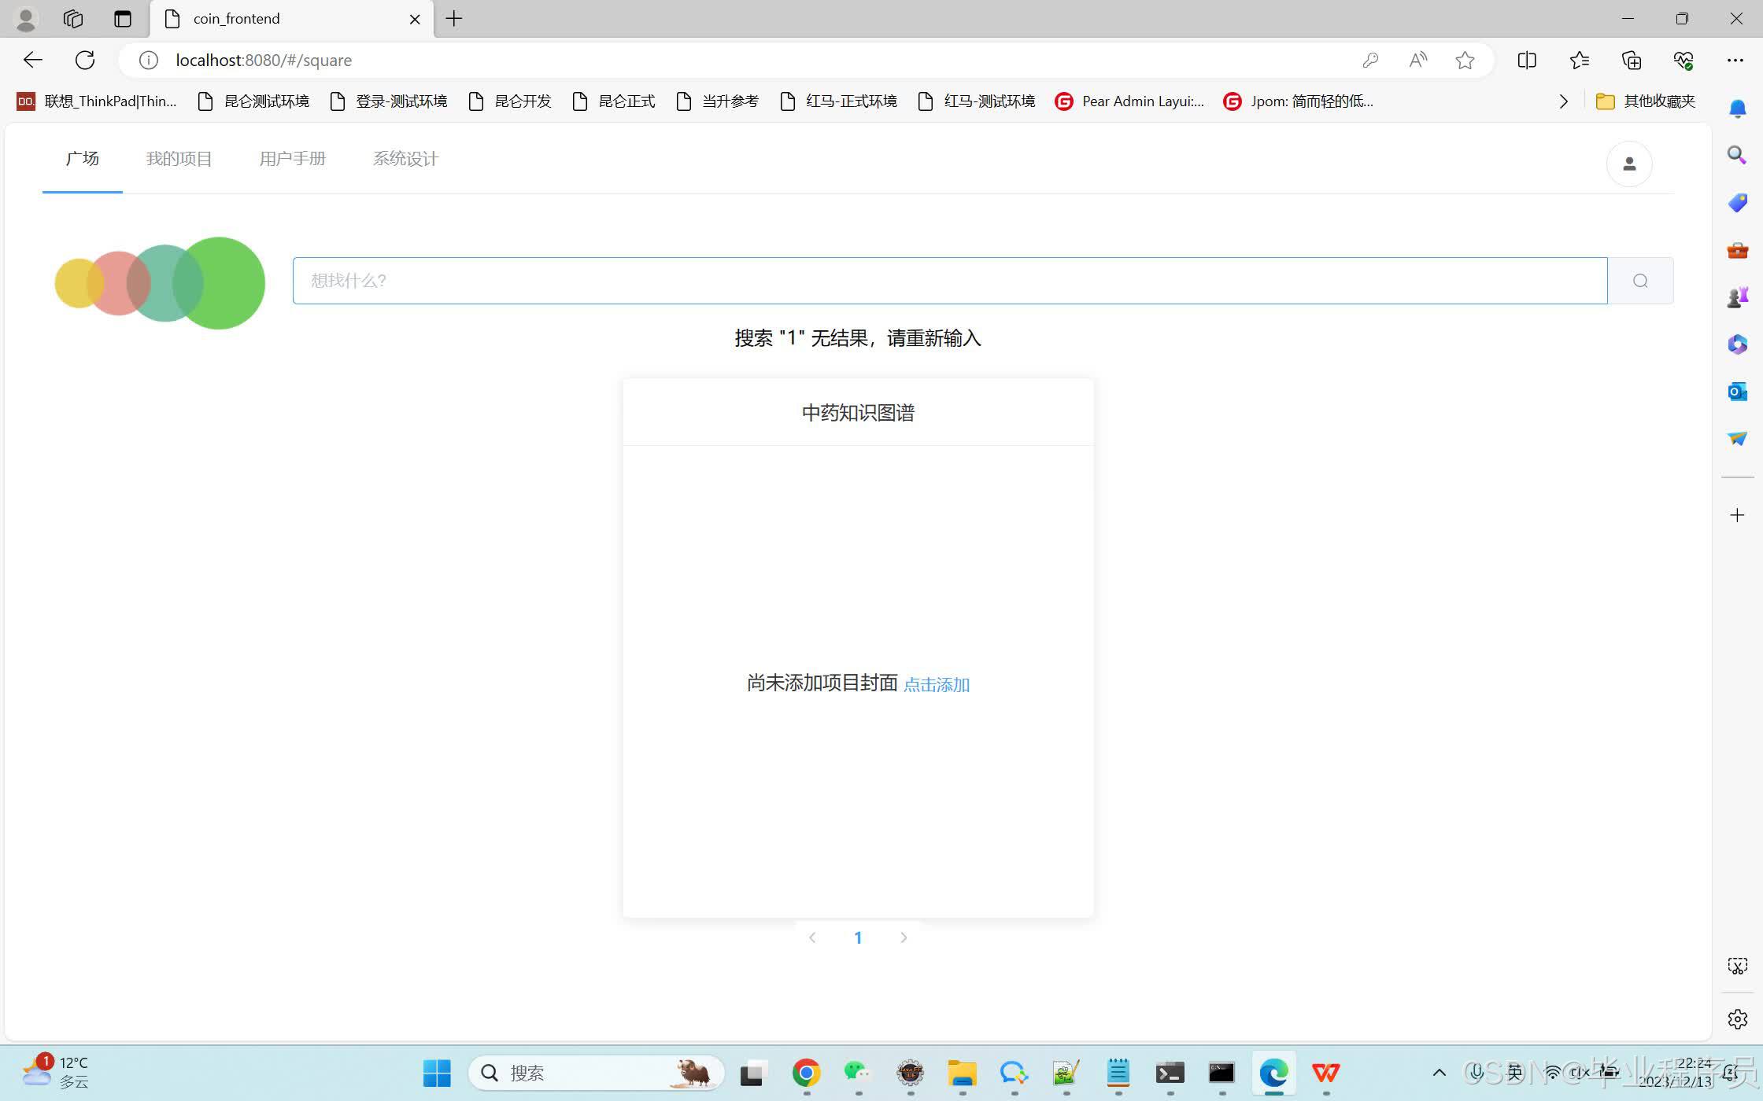
Task: Open the user avatar menu
Action: coord(1629,164)
